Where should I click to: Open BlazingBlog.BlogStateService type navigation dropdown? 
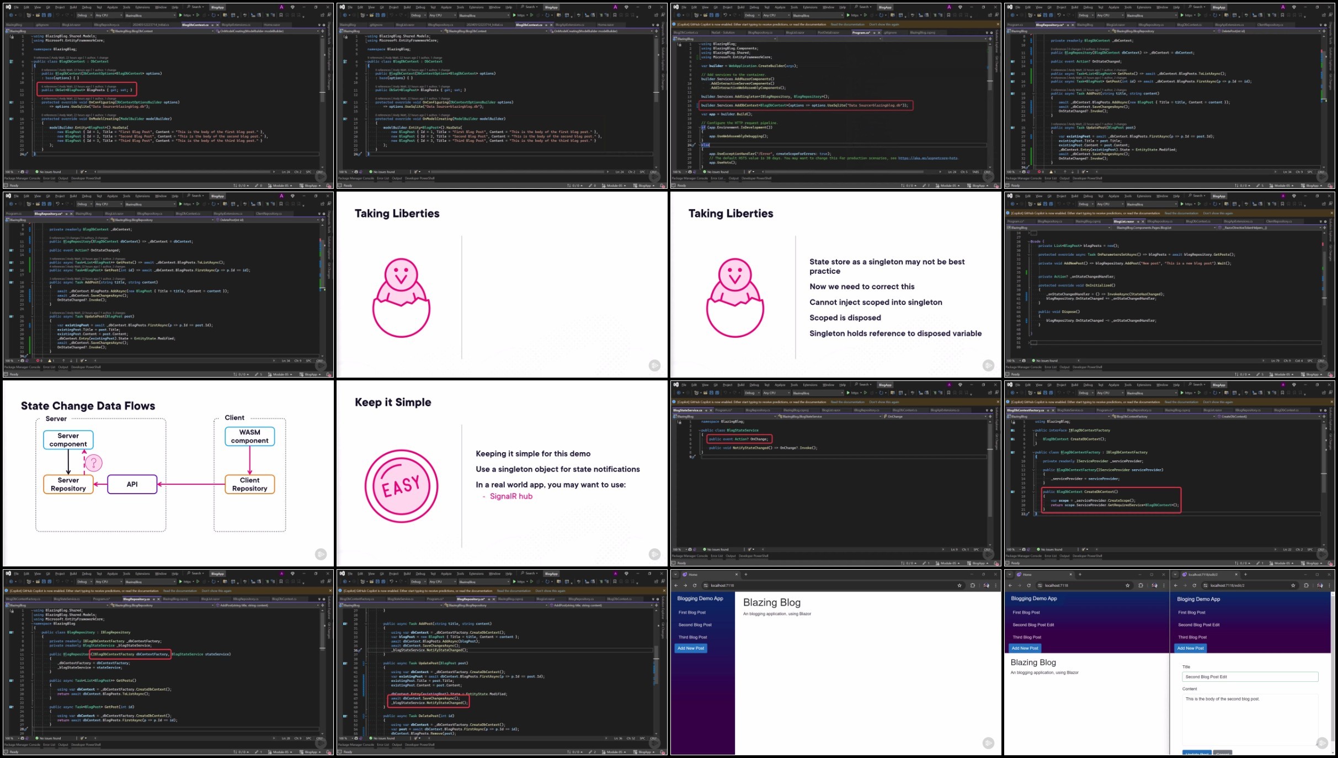click(x=829, y=417)
